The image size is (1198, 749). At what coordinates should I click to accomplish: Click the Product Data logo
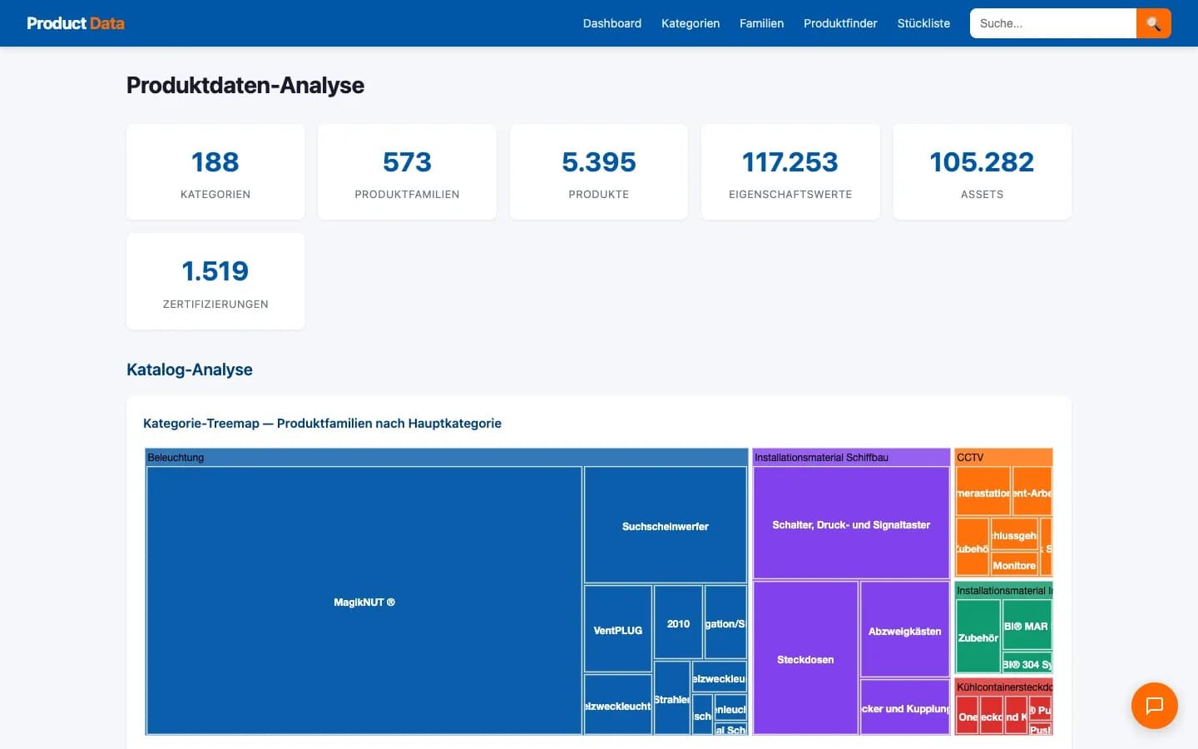pyautogui.click(x=76, y=23)
